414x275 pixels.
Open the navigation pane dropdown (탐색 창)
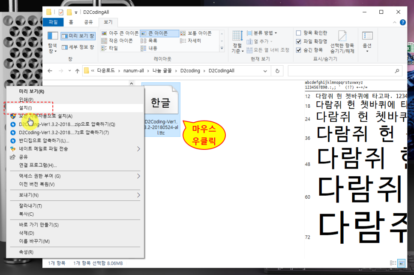pos(53,42)
